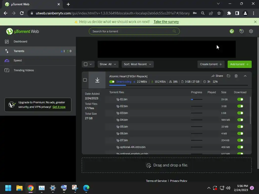Delete the torrent with trash icon
The height and width of the screenshot is (194, 259).
(x=236, y=76)
